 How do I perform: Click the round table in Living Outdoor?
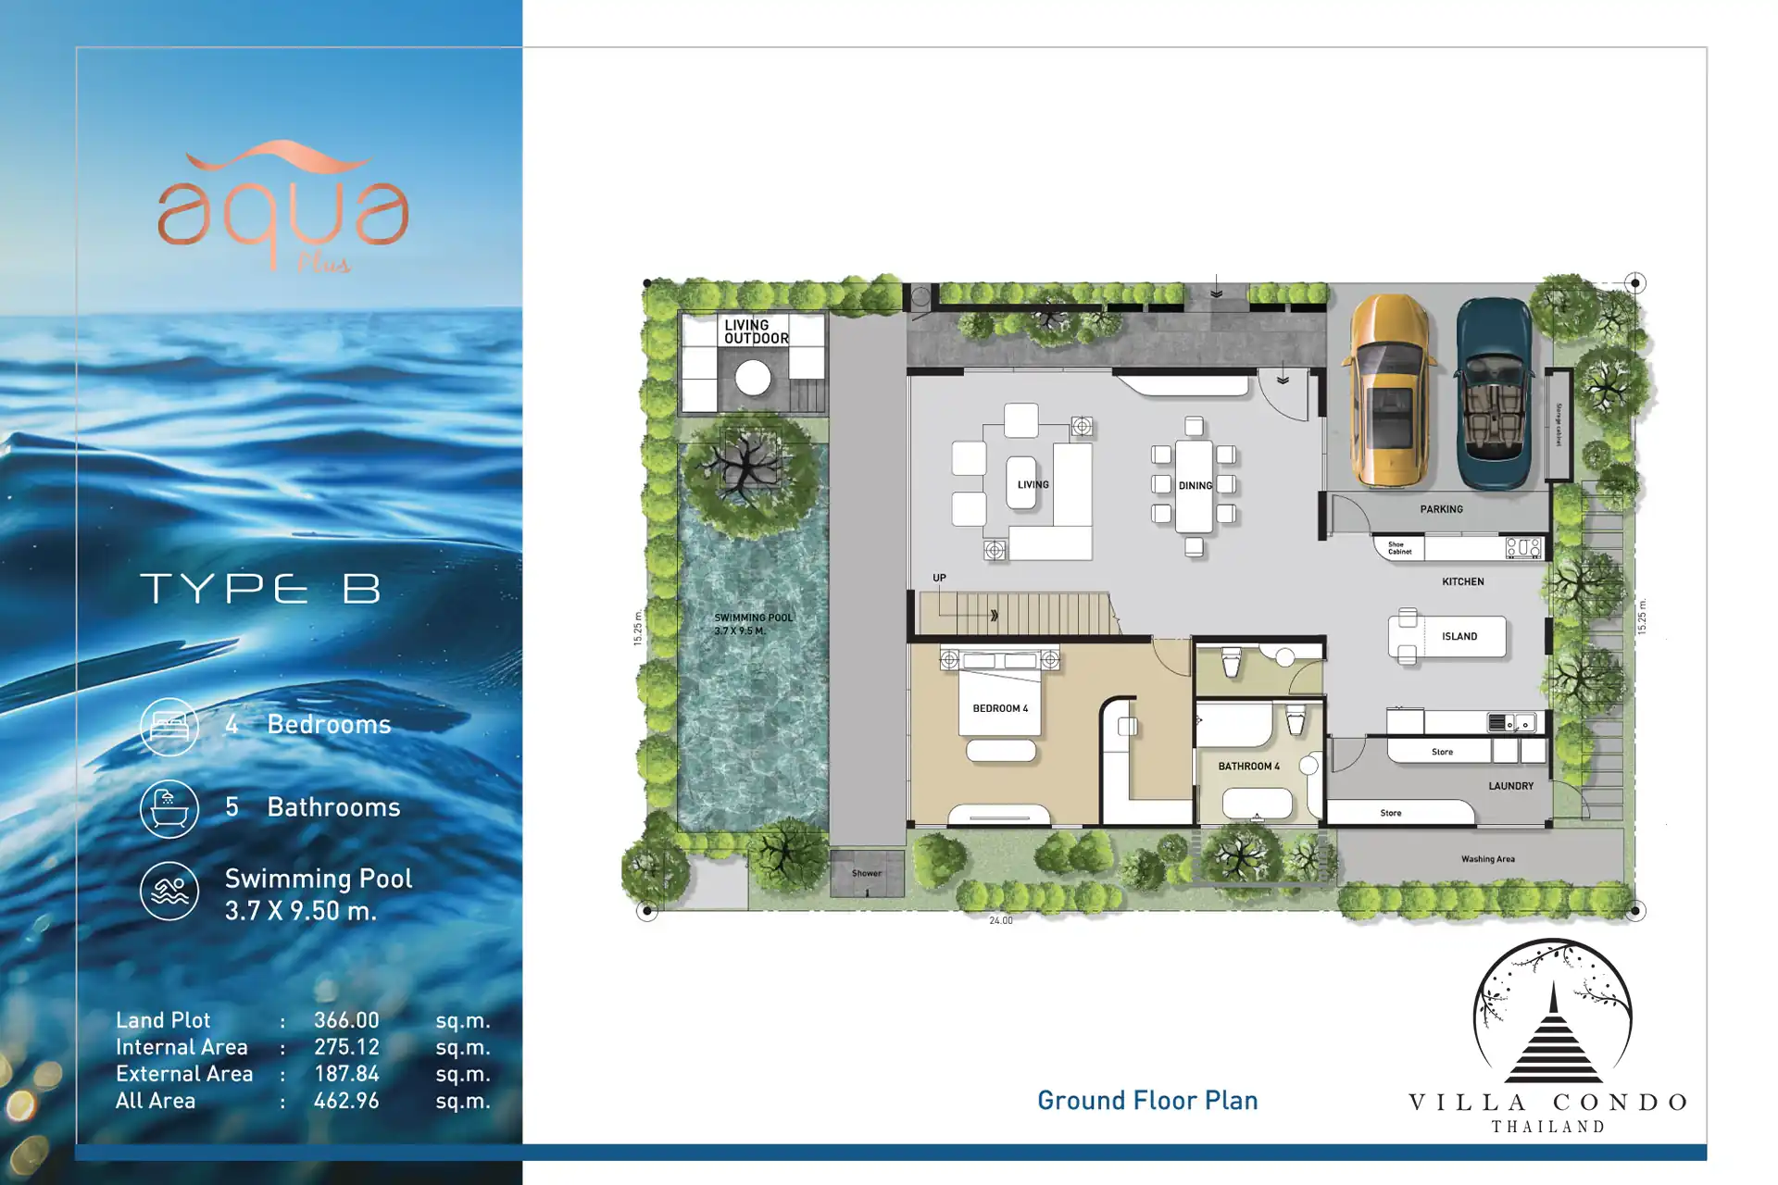753,378
